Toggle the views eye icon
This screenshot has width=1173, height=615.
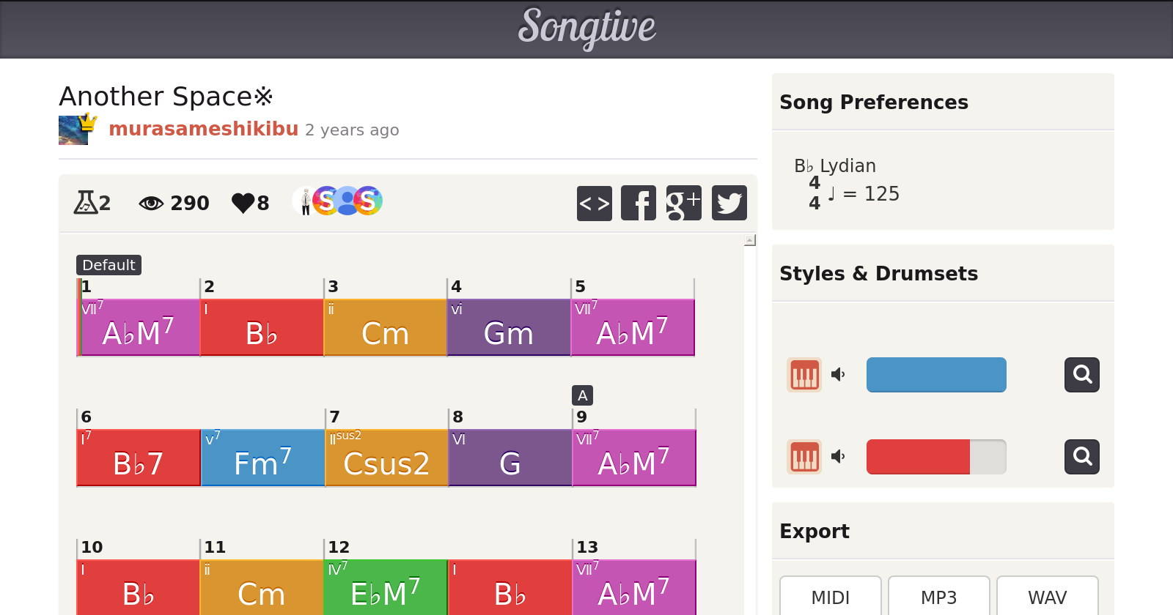click(x=151, y=203)
